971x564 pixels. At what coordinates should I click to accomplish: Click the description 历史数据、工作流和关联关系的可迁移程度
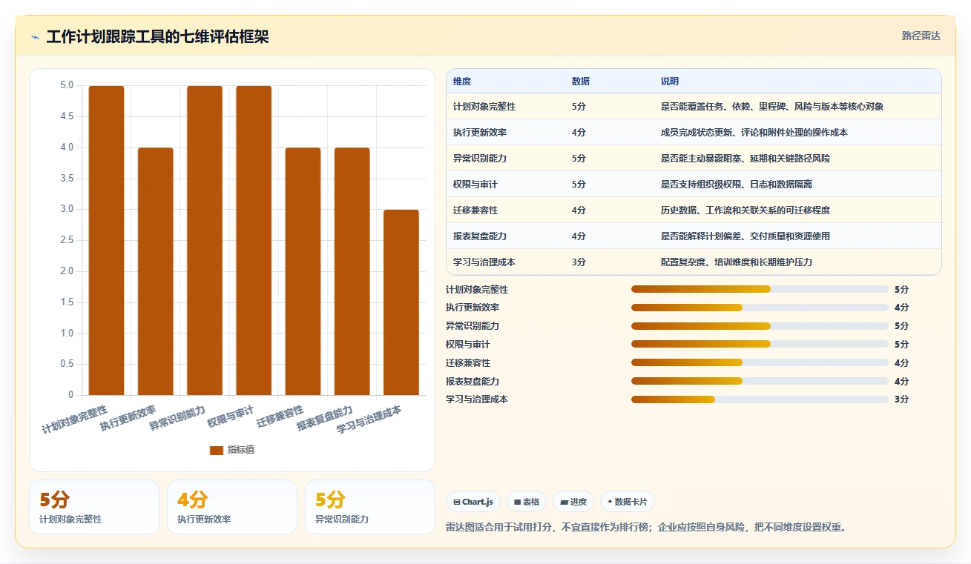[745, 210]
